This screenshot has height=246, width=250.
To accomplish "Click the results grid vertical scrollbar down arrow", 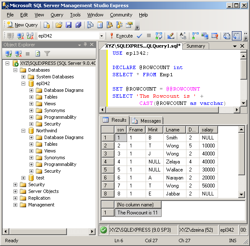I will [242, 195].
